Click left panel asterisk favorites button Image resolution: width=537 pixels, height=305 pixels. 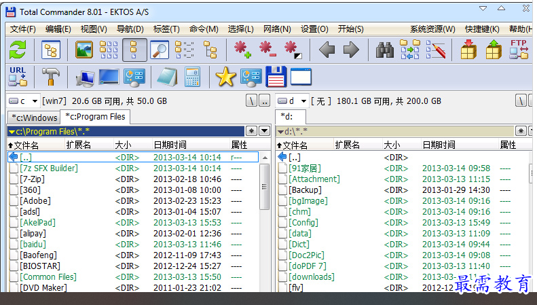(x=251, y=131)
